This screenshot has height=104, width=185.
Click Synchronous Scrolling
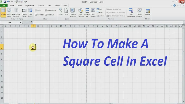[116, 13]
